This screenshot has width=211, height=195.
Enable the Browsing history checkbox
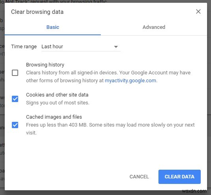point(15,73)
